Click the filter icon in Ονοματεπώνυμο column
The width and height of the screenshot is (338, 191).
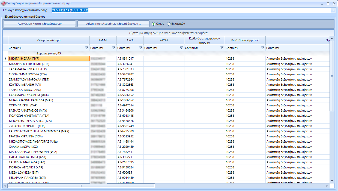(x=87, y=48)
